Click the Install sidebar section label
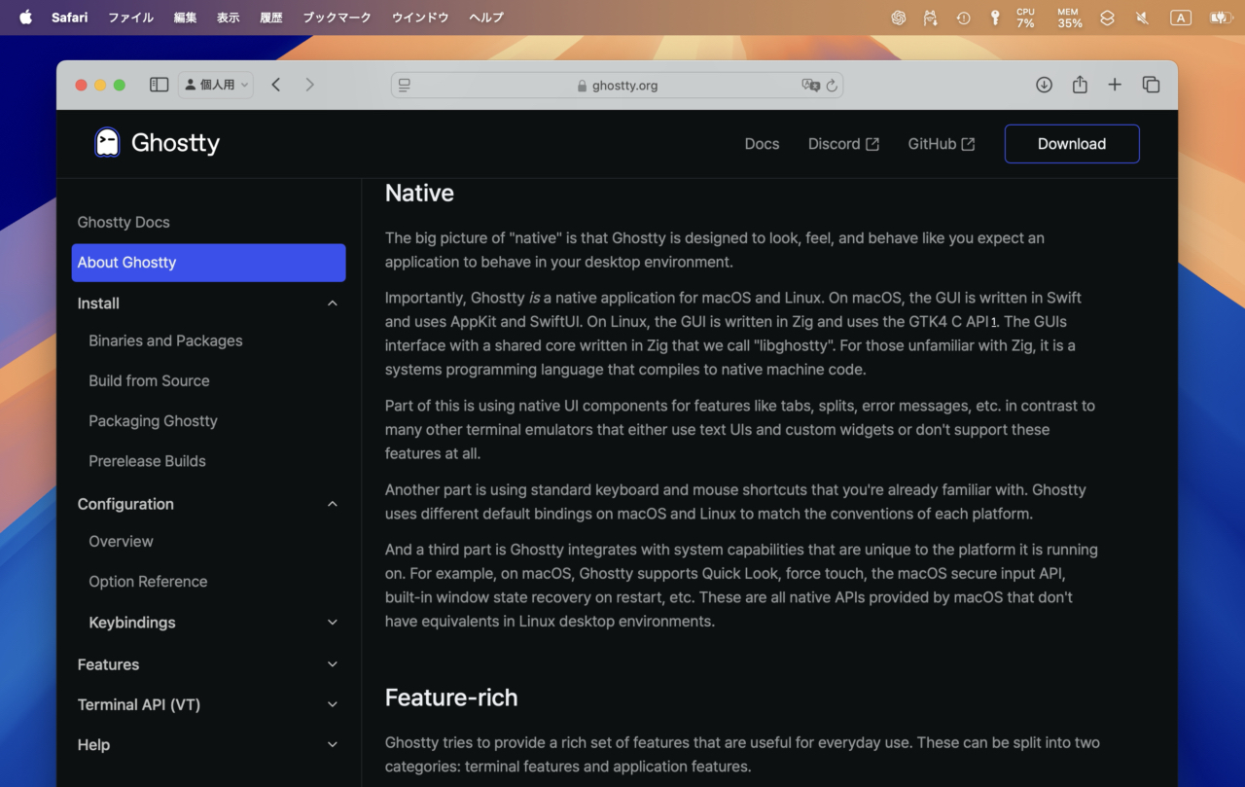This screenshot has height=787, width=1245. point(98,304)
